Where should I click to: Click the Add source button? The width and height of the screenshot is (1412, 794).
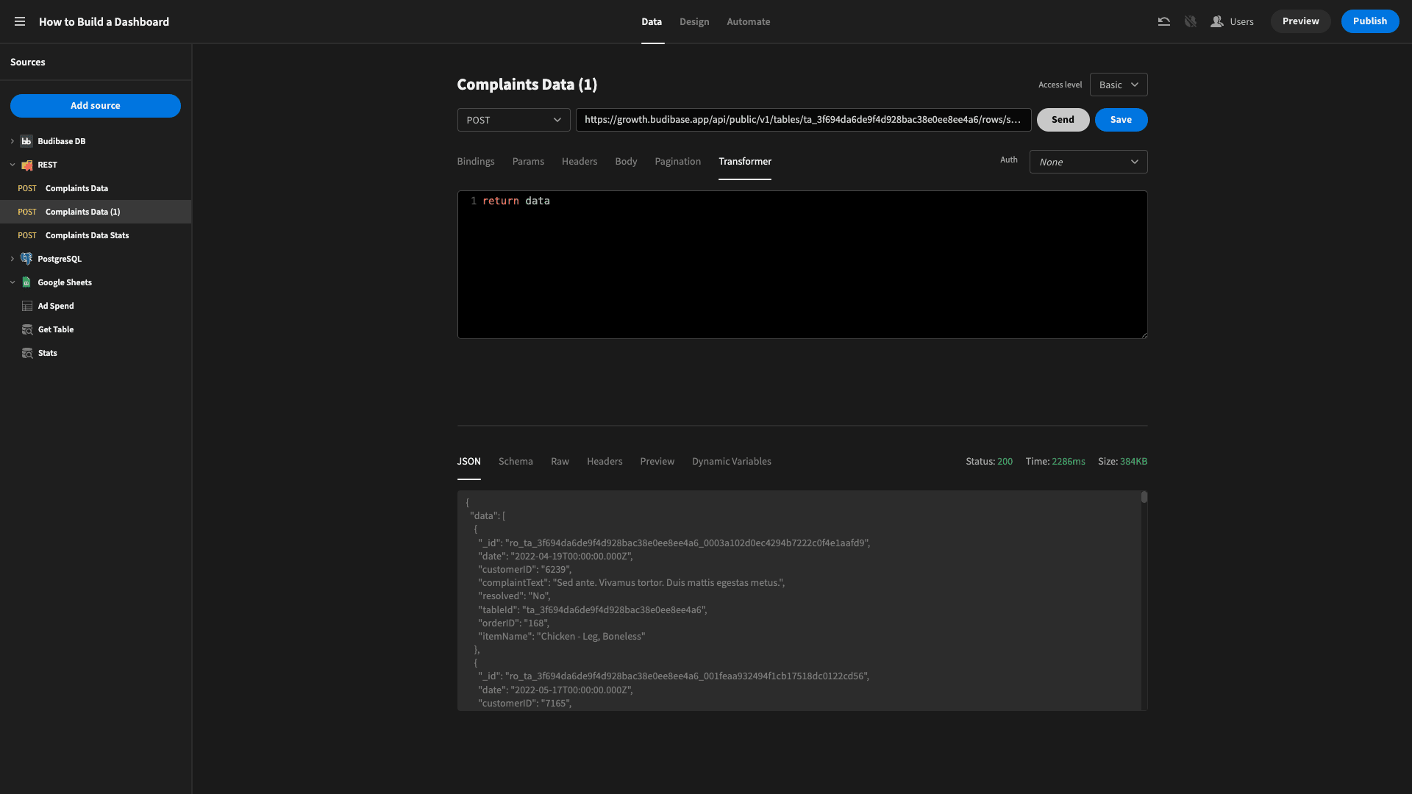(x=95, y=106)
